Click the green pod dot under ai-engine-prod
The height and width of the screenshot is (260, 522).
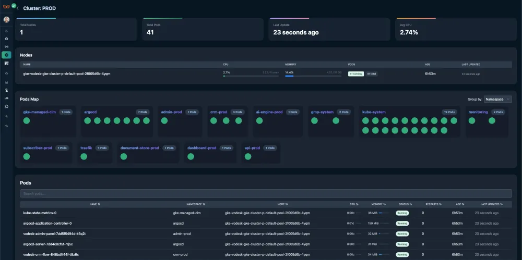[x=259, y=121]
